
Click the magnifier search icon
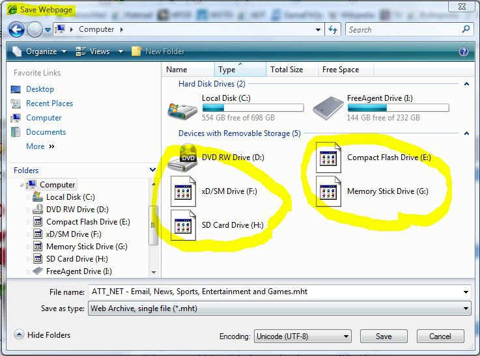tap(466, 29)
